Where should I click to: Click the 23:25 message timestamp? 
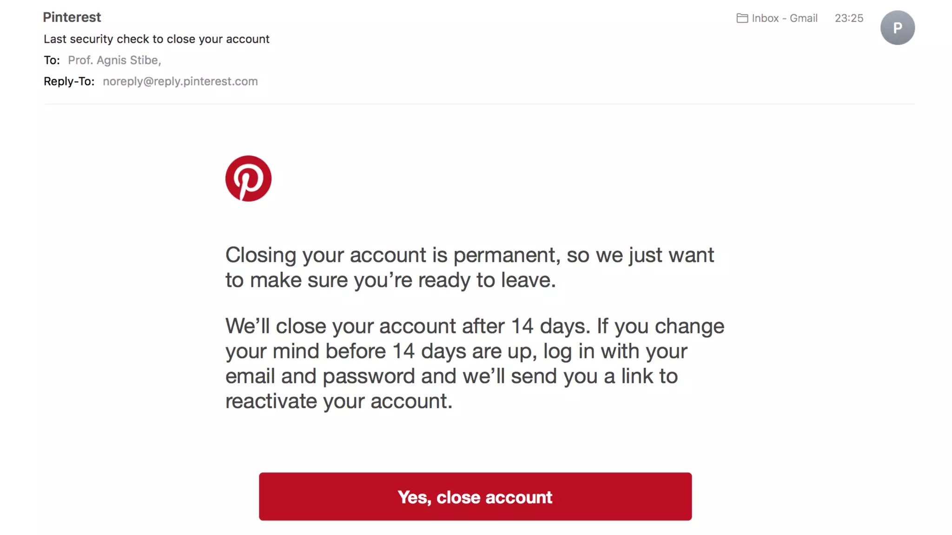coord(849,18)
